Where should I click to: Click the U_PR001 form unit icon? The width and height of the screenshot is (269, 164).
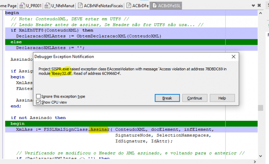(22, 6)
